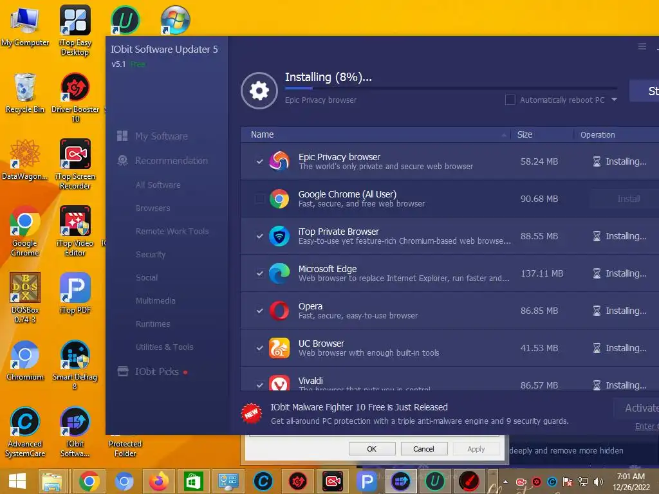Click OK in background dialog
This screenshot has width=659, height=494.
coord(372,448)
